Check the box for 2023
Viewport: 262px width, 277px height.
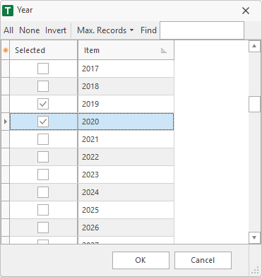(43, 175)
